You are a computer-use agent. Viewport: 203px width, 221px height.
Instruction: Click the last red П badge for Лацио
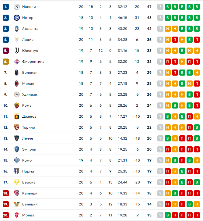tap(197, 40)
